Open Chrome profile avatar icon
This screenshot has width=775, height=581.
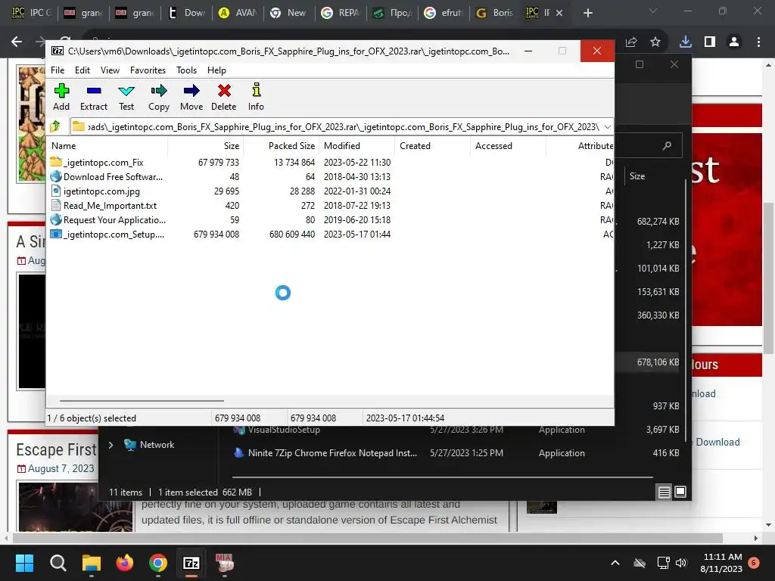pyautogui.click(x=734, y=42)
